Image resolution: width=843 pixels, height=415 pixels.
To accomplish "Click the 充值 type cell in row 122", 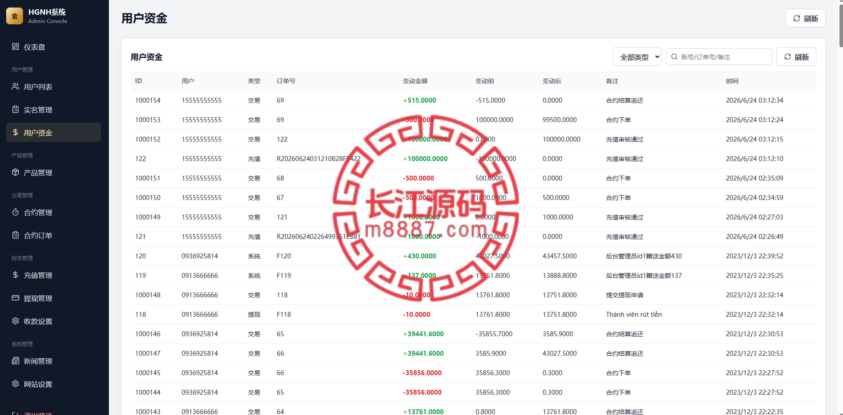I will tap(254, 159).
